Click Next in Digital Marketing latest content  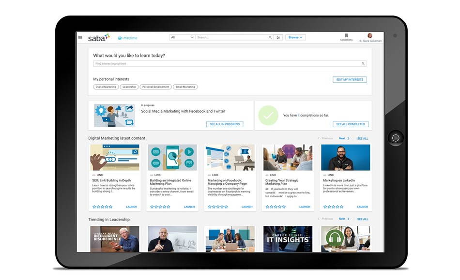tap(344, 138)
